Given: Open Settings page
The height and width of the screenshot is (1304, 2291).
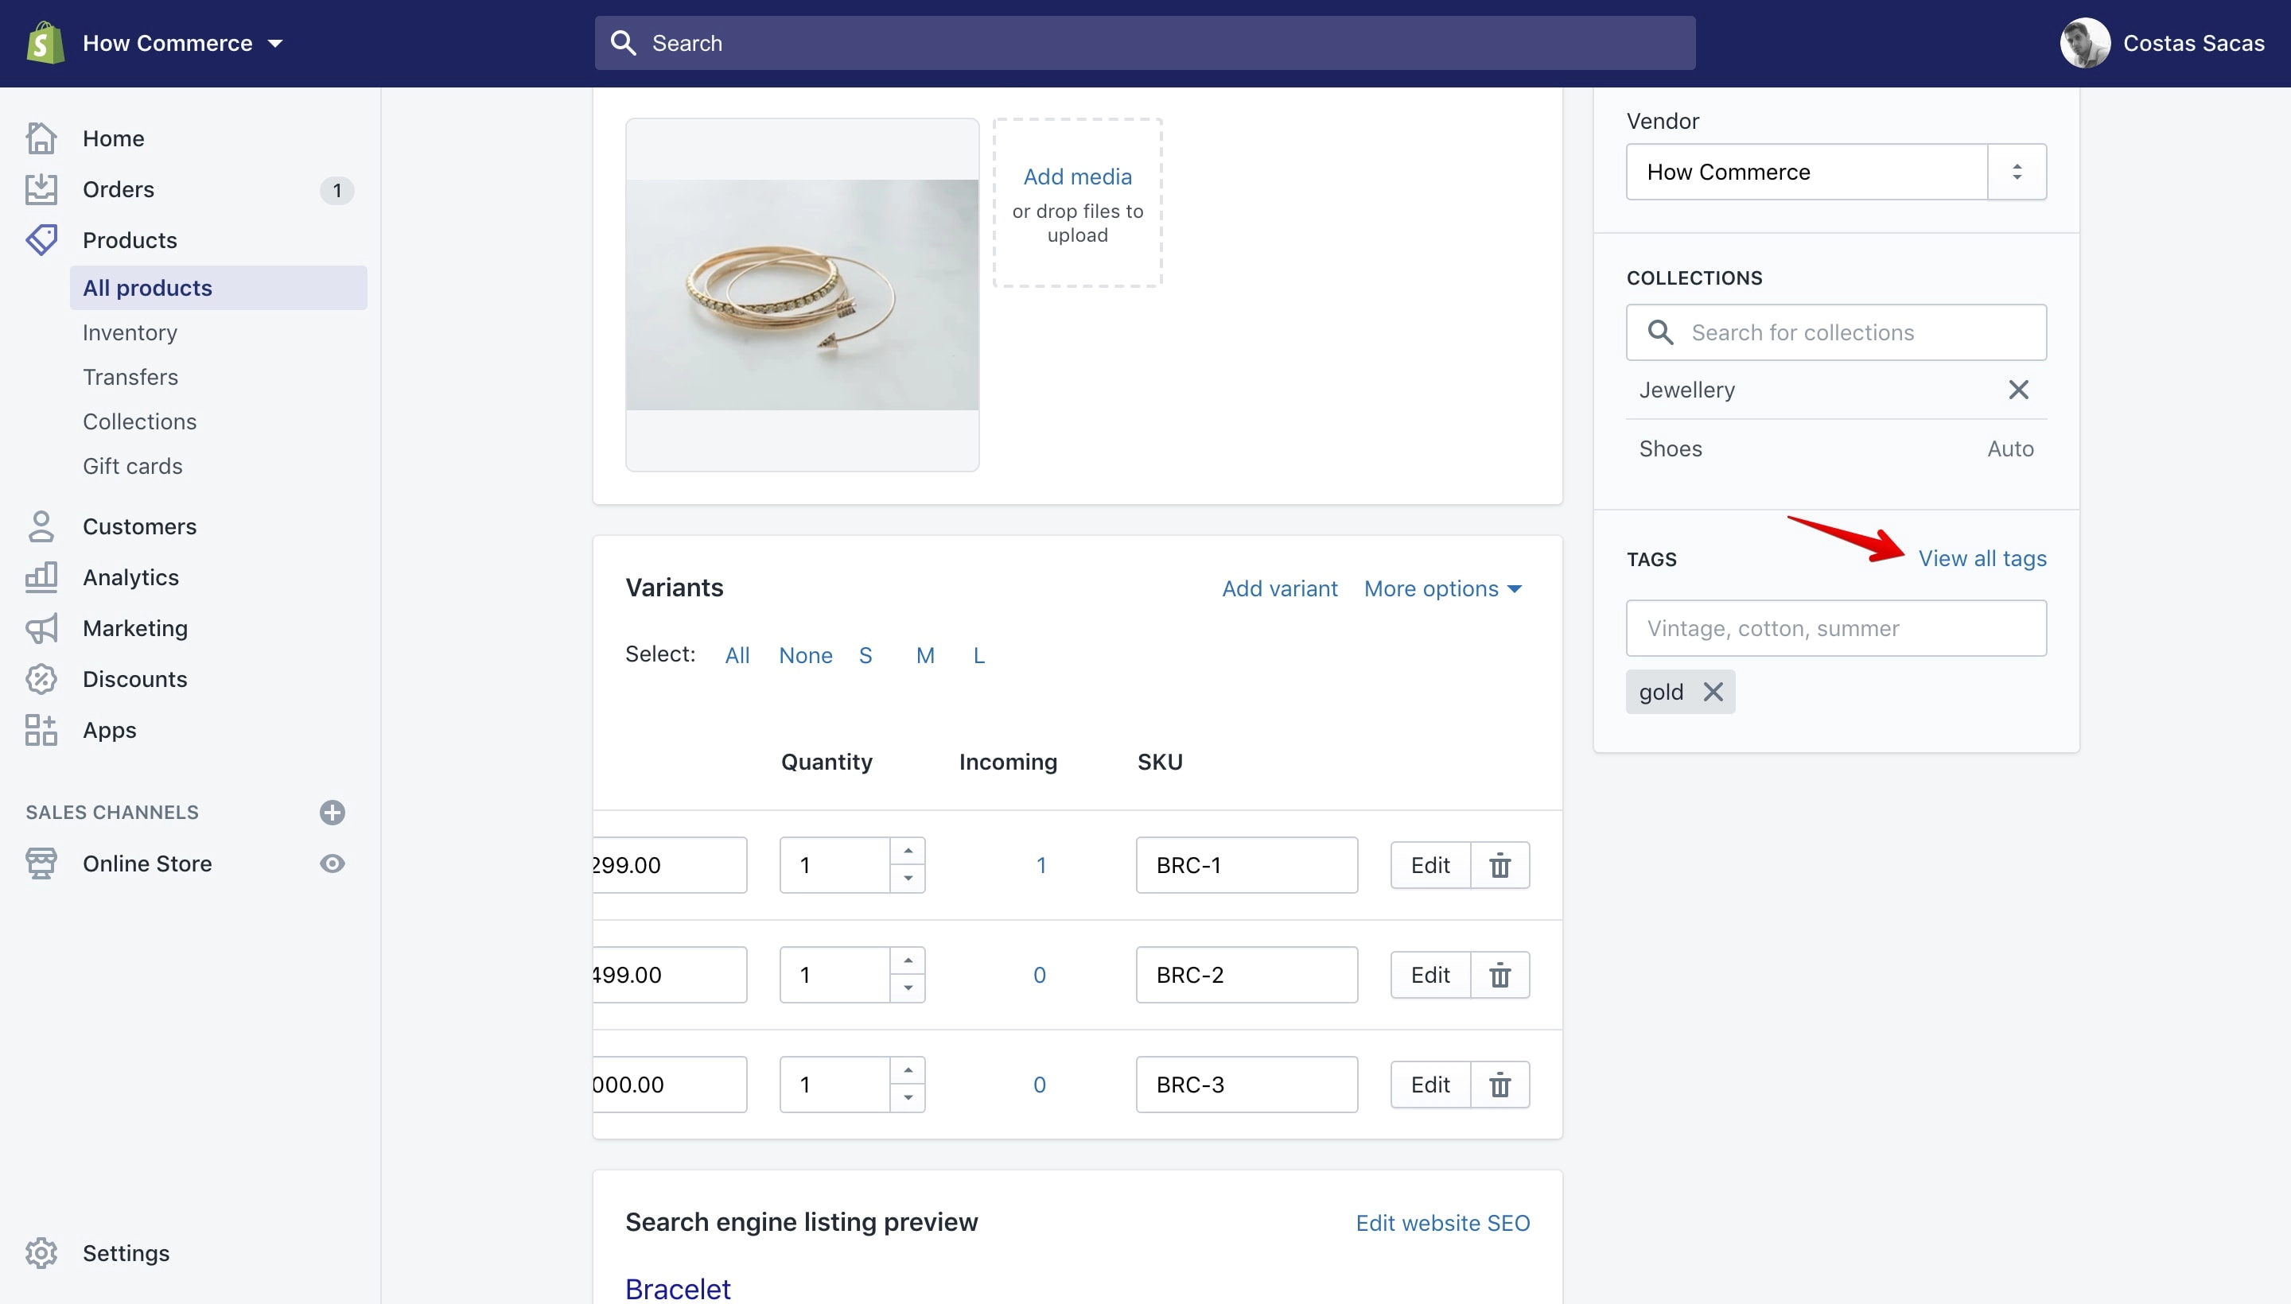Looking at the screenshot, I should pyautogui.click(x=126, y=1253).
